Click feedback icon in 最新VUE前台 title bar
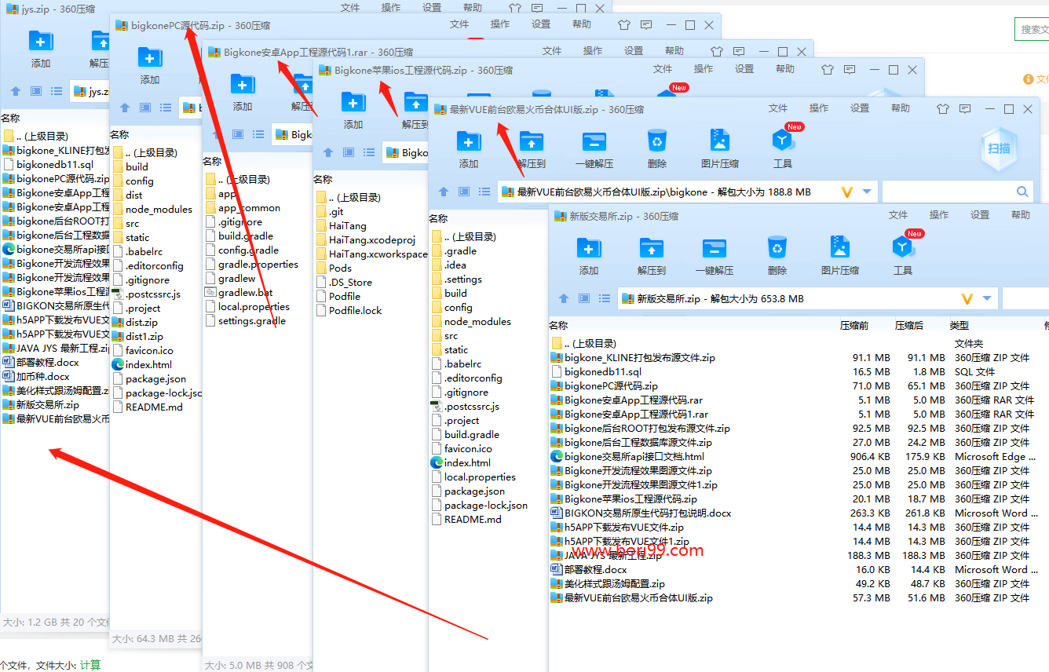The width and height of the screenshot is (1049, 672). [x=965, y=109]
